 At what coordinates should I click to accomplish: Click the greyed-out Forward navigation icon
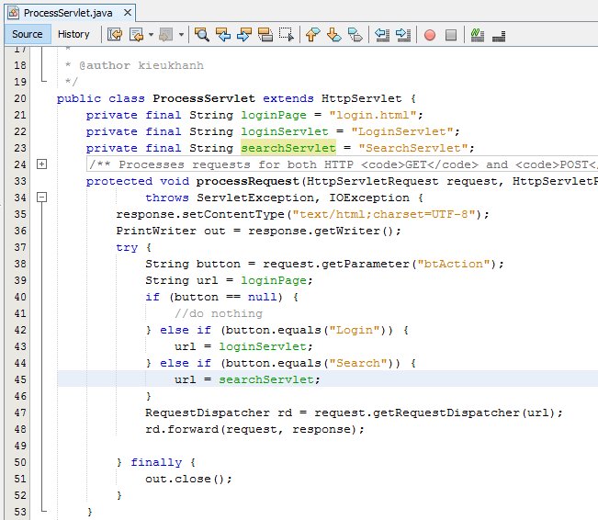coord(166,35)
